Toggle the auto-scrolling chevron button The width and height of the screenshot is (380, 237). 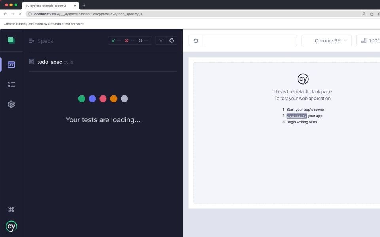pyautogui.click(x=160, y=40)
